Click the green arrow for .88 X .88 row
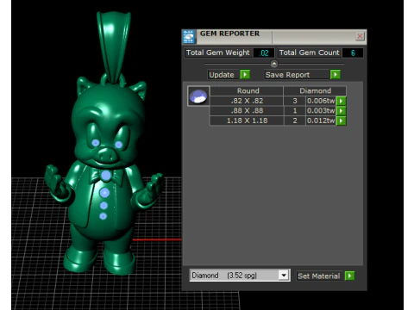The image size is (414, 310). [342, 111]
